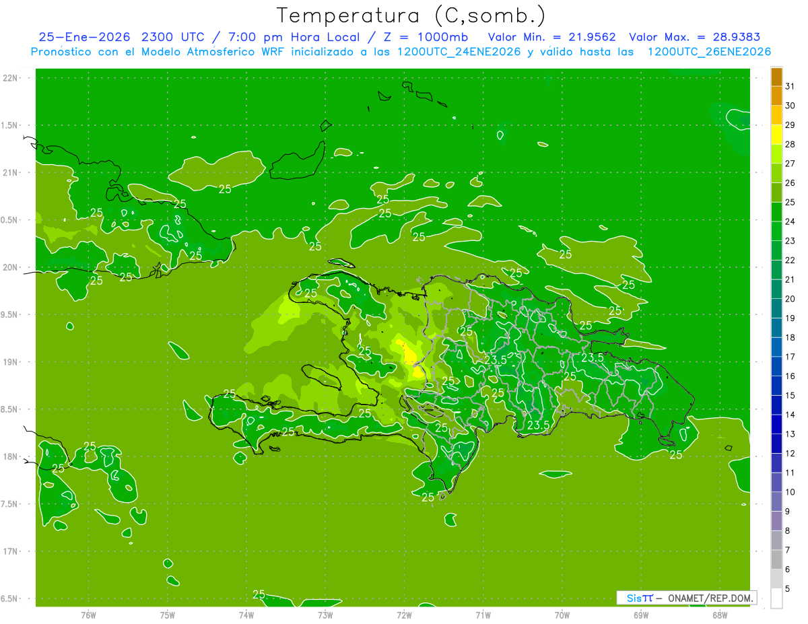Click the 76W longitude axis label
This screenshot has height=624, width=808.
point(88,615)
